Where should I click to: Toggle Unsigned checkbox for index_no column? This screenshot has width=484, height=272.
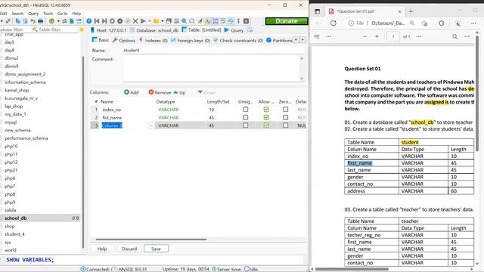(245, 110)
